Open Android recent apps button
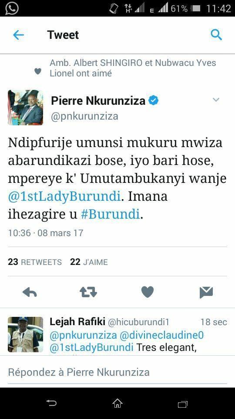The width and height of the screenshot is (235, 419). click(x=183, y=404)
